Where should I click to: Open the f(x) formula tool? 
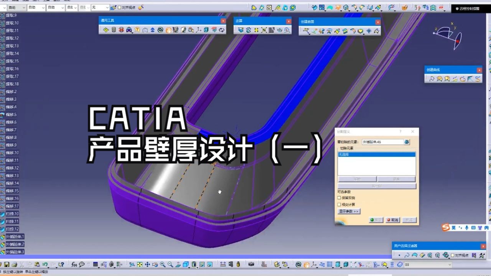tap(74, 264)
